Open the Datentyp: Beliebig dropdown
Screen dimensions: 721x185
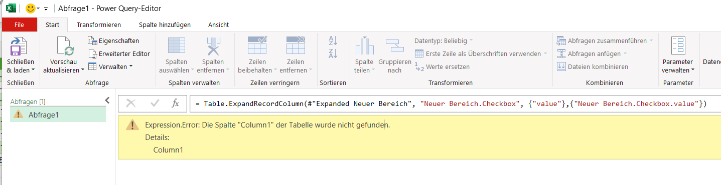[x=444, y=40]
